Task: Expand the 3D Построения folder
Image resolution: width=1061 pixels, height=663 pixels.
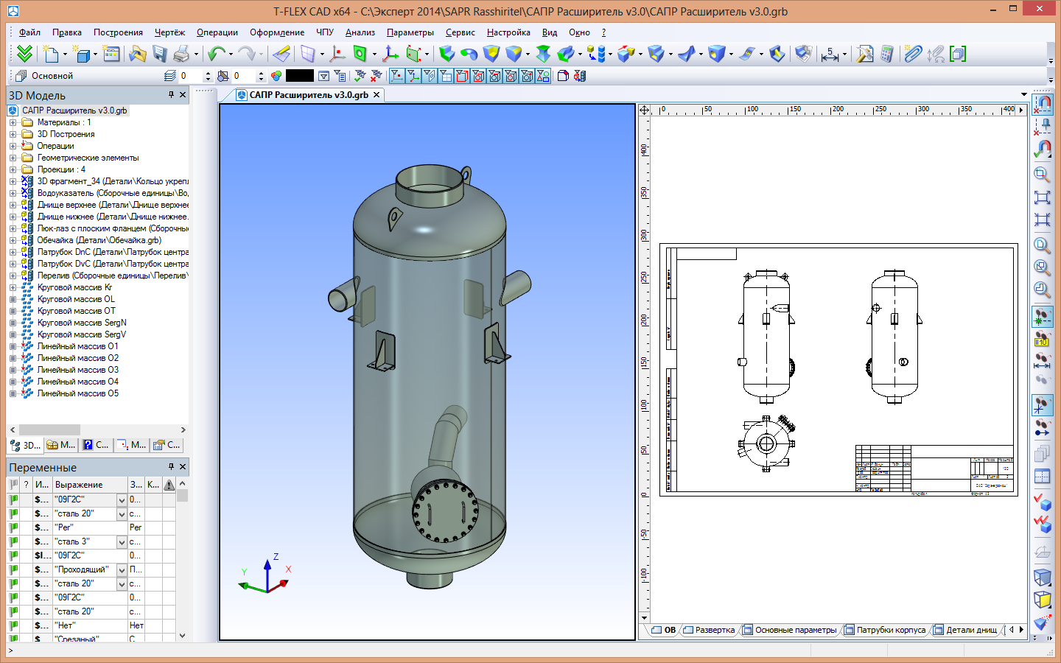Action: pyautogui.click(x=13, y=134)
